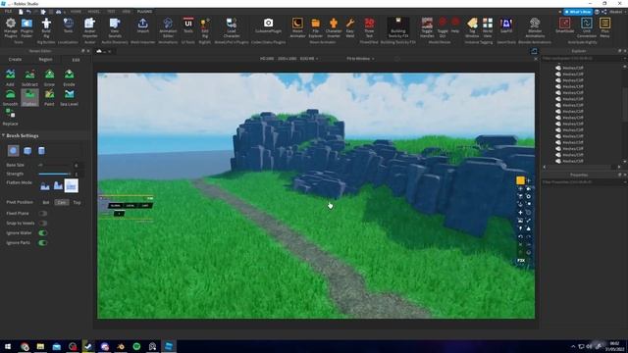Switch to the Create terrain tab

(16, 59)
